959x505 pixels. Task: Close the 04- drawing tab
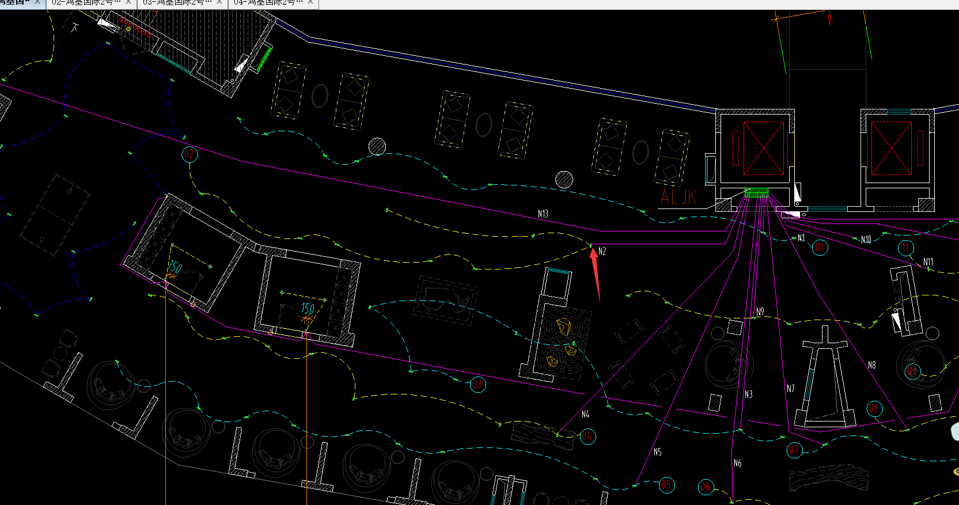(x=310, y=2)
